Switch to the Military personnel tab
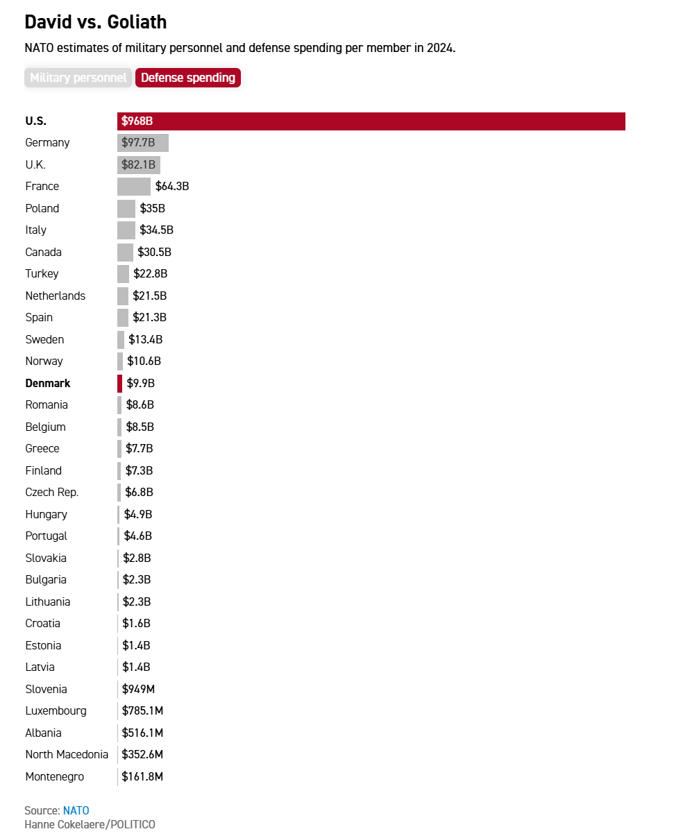699x836 pixels. tap(78, 78)
